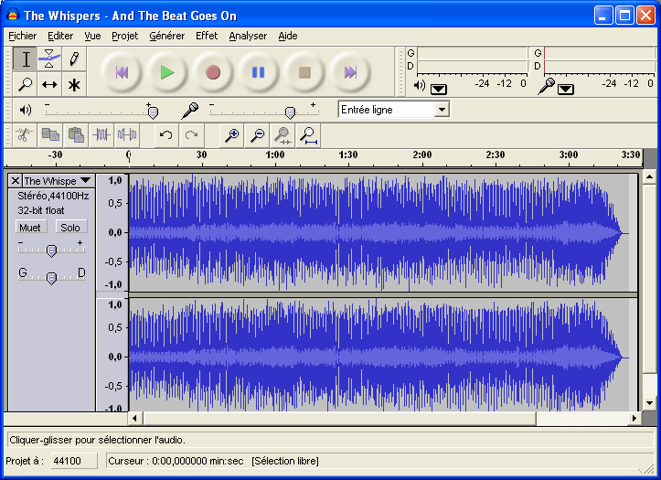Select the Time Shift arrows tool

[49, 84]
